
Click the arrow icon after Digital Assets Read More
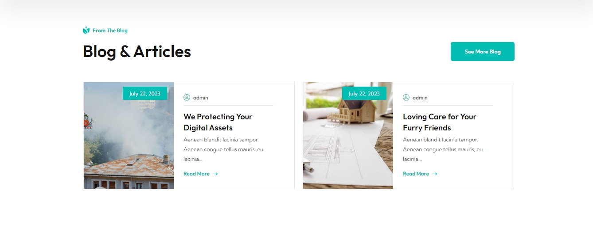coord(215,174)
